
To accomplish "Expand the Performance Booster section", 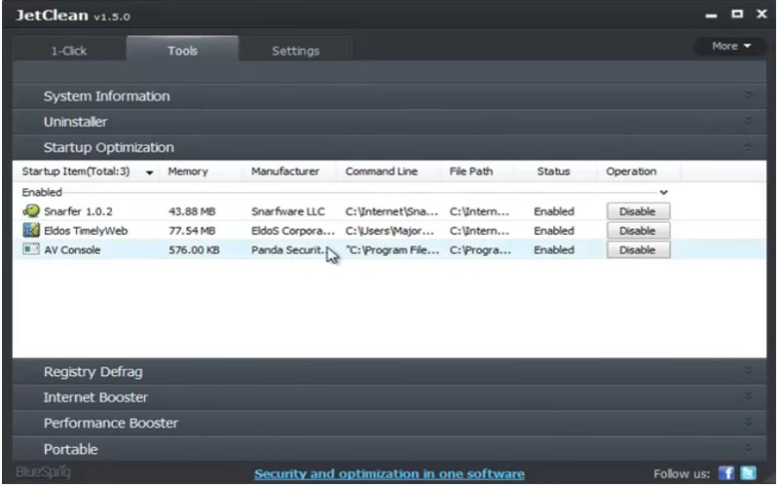I will click(389, 424).
